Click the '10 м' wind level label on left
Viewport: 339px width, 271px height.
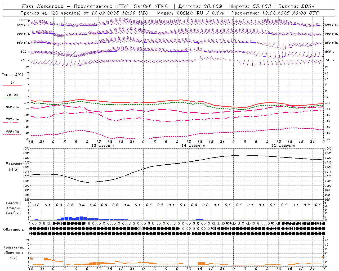tap(25, 61)
